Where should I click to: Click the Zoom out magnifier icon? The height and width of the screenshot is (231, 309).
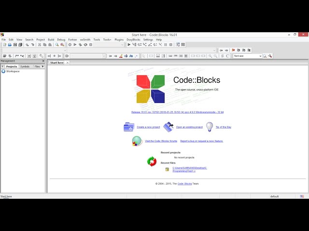216,56
